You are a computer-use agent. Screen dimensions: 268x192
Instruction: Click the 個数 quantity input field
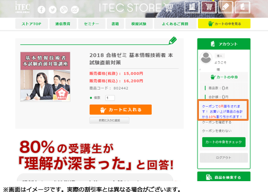[110, 98]
